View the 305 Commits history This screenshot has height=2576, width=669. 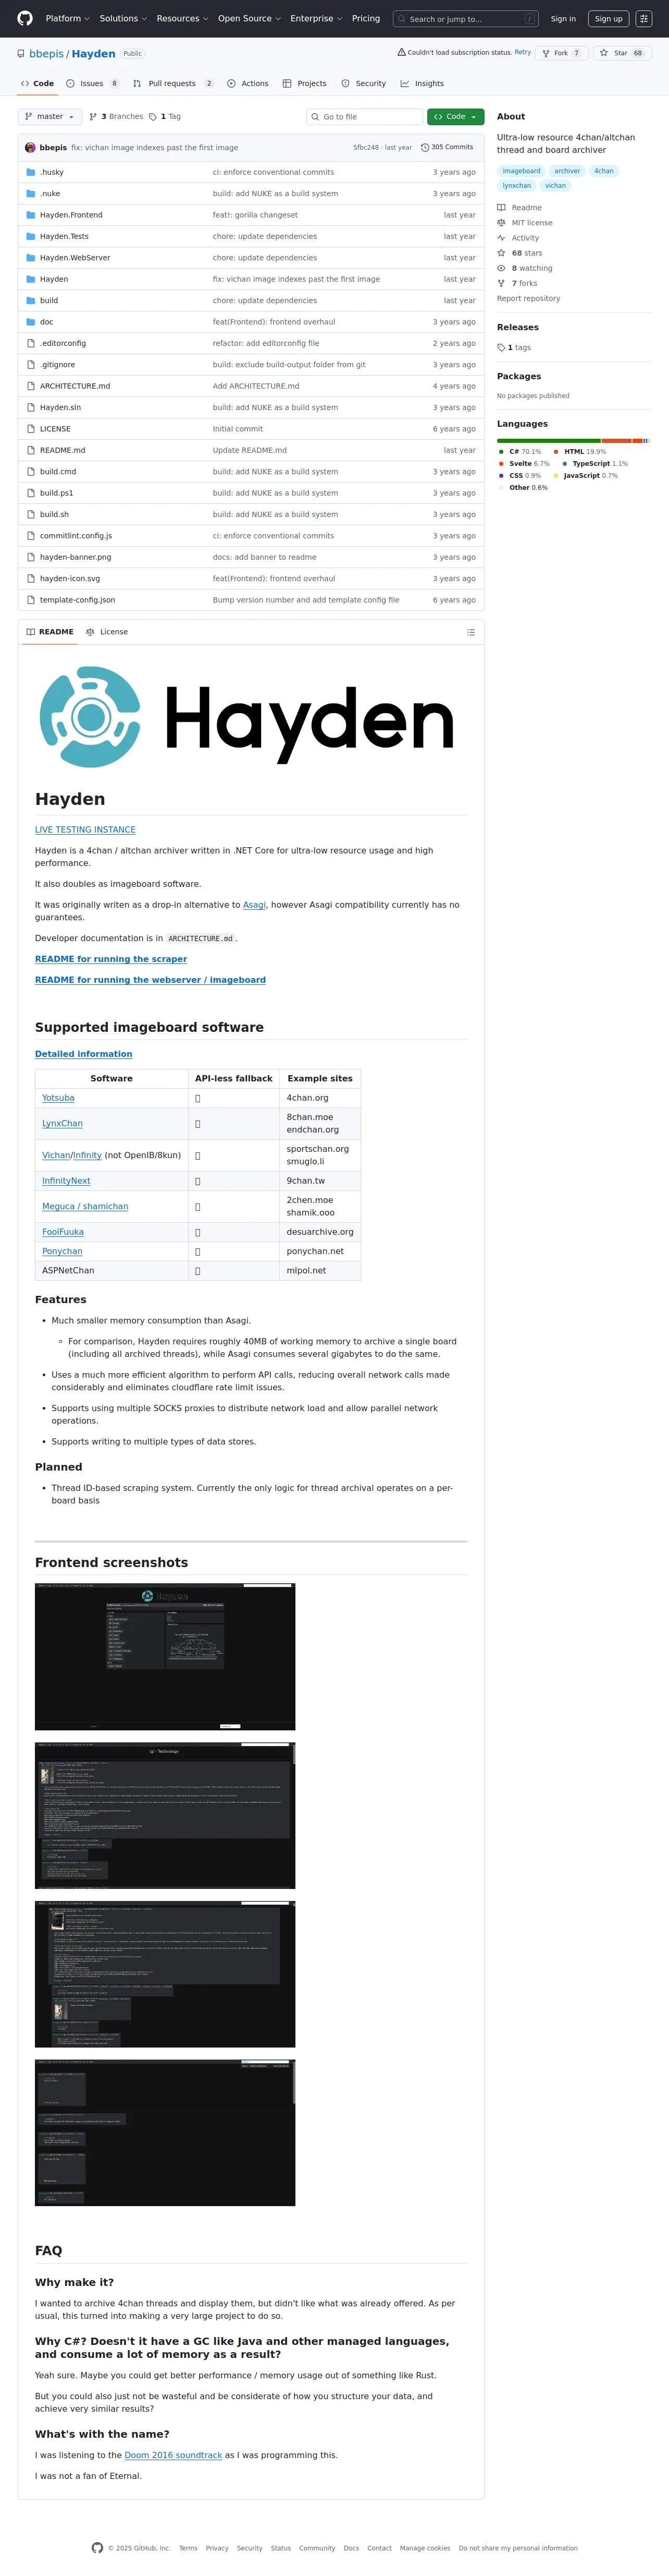point(448,147)
